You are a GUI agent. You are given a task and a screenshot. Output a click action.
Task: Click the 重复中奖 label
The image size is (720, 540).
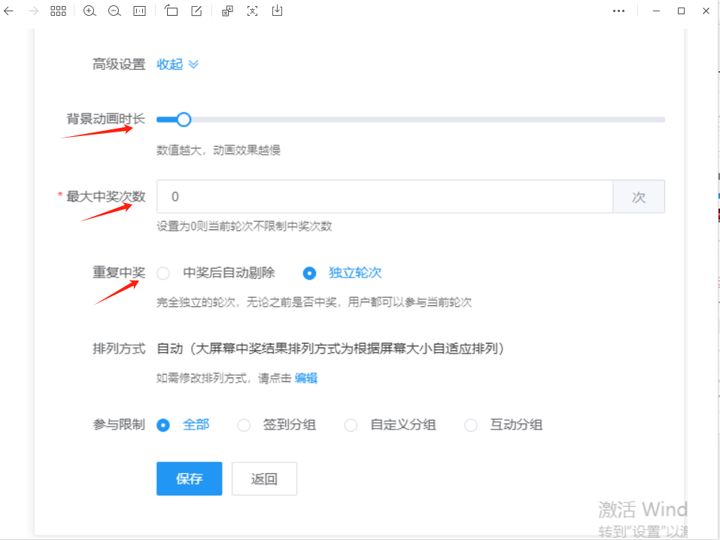(119, 273)
